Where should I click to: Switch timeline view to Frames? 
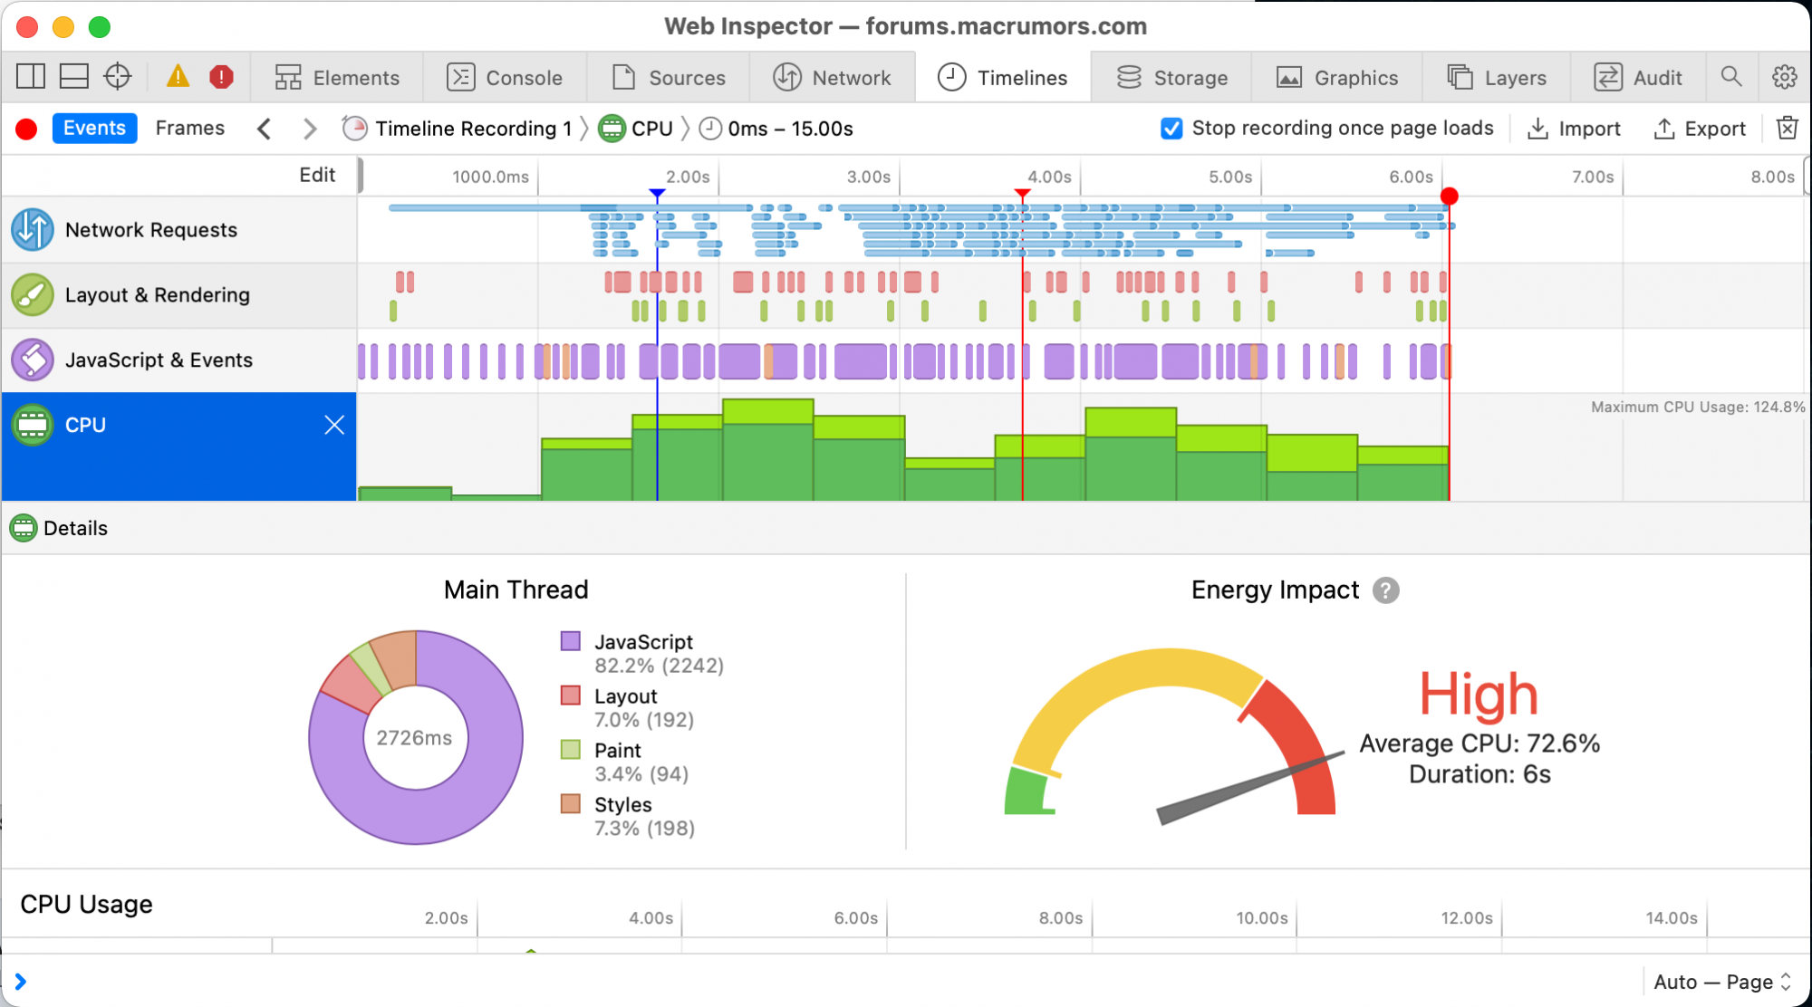click(189, 129)
